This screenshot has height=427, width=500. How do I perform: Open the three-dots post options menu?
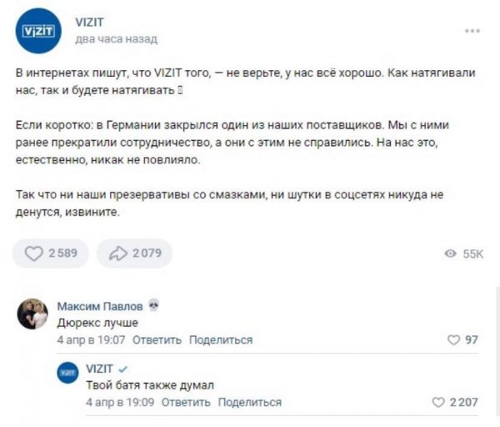coord(472,31)
